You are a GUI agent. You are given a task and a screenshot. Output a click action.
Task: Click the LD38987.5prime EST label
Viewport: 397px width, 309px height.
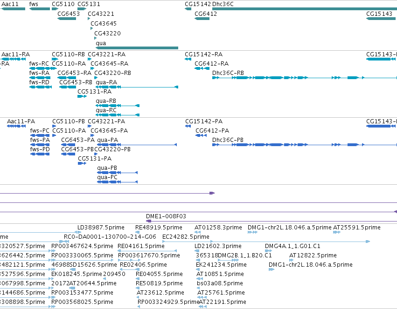(x=101, y=228)
